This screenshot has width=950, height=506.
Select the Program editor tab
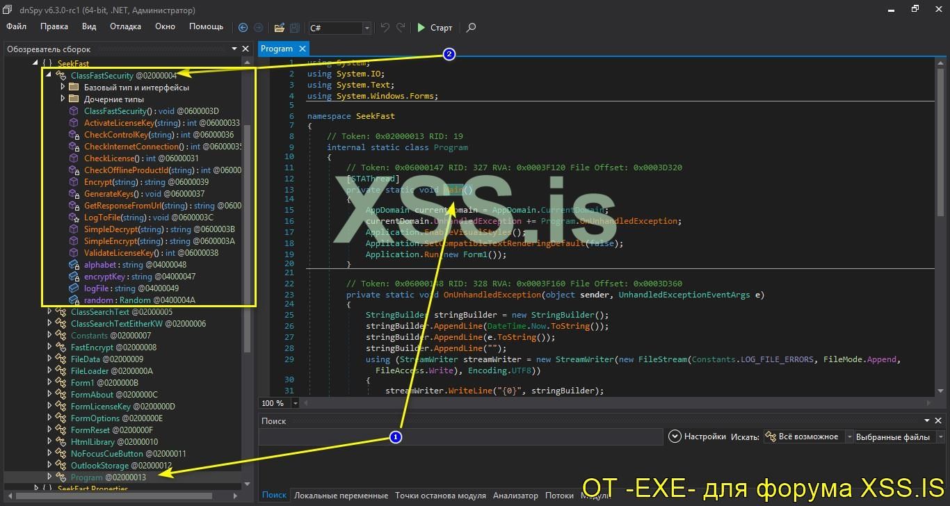pyautogui.click(x=277, y=49)
